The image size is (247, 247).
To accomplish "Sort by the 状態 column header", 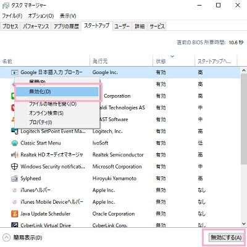I will click(174, 61).
